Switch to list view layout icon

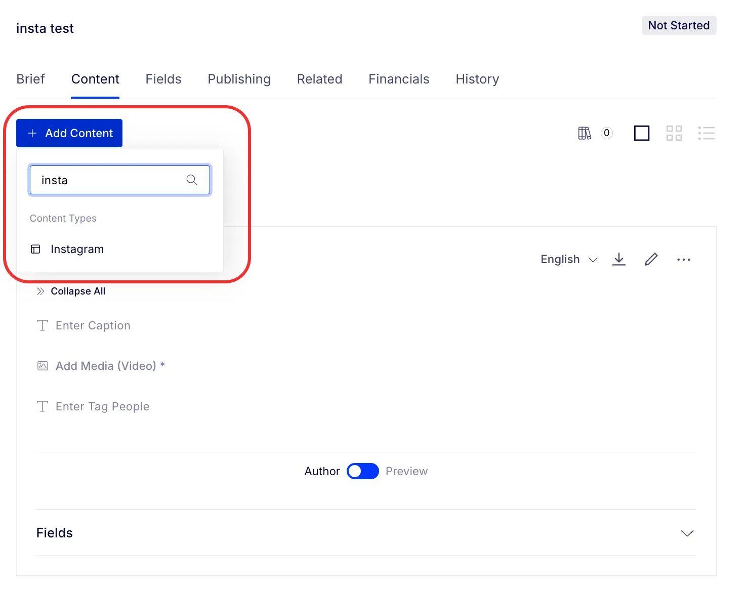[707, 133]
